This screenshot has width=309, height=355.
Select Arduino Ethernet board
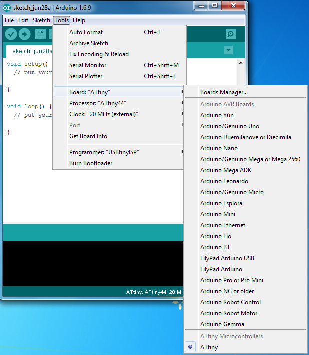(x=245, y=225)
